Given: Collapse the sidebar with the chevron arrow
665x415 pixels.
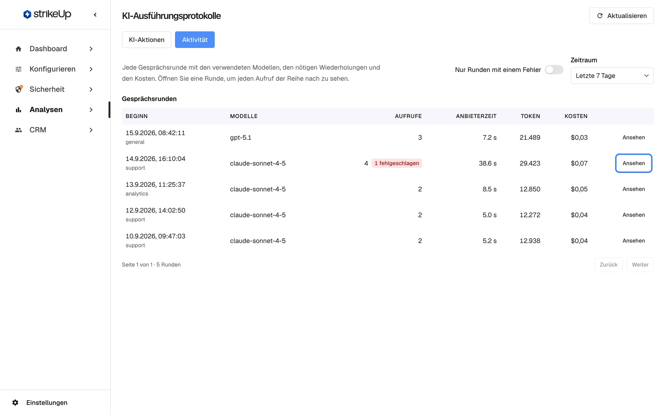Looking at the screenshot, I should tap(95, 15).
